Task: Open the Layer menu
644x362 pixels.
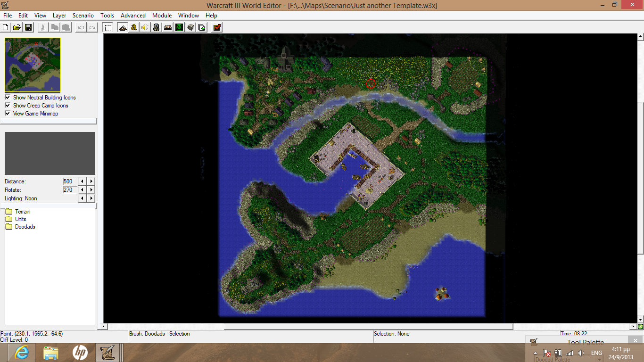Action: (59, 16)
